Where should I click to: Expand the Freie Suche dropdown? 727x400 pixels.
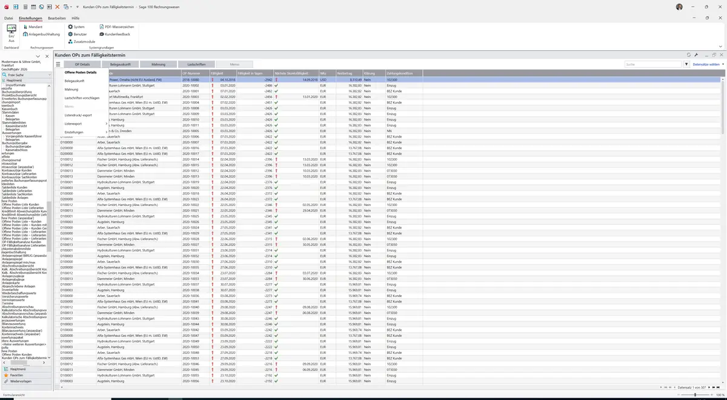[50, 75]
